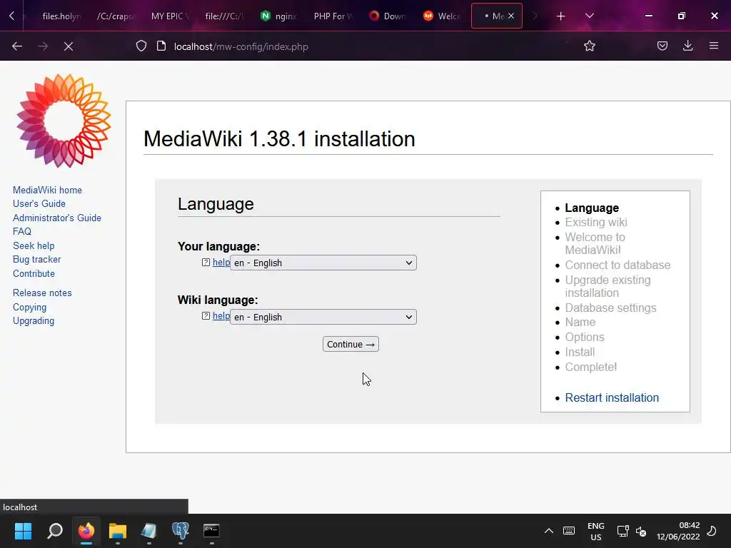Click the muted volume tray icon
The image size is (731, 548).
coord(641,531)
